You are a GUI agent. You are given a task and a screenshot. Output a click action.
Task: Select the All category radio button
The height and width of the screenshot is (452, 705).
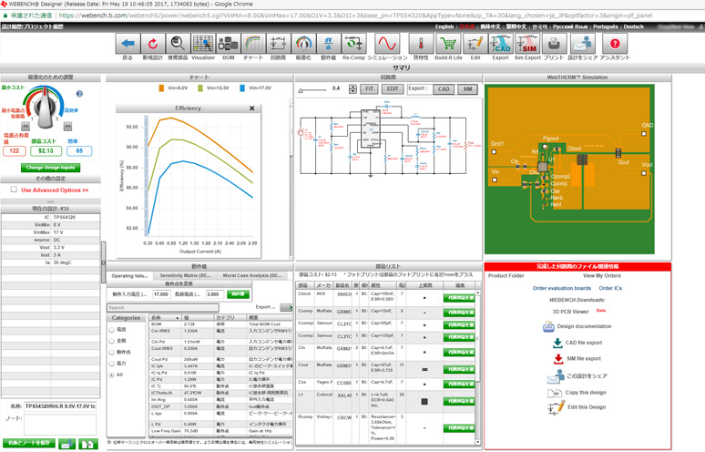111,375
